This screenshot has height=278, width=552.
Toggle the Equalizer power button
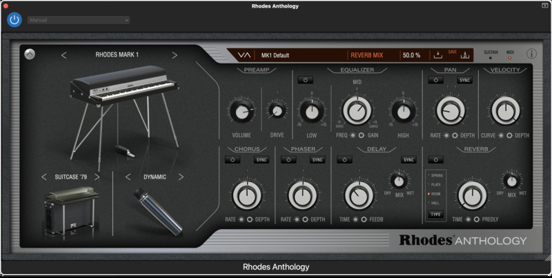click(306, 80)
